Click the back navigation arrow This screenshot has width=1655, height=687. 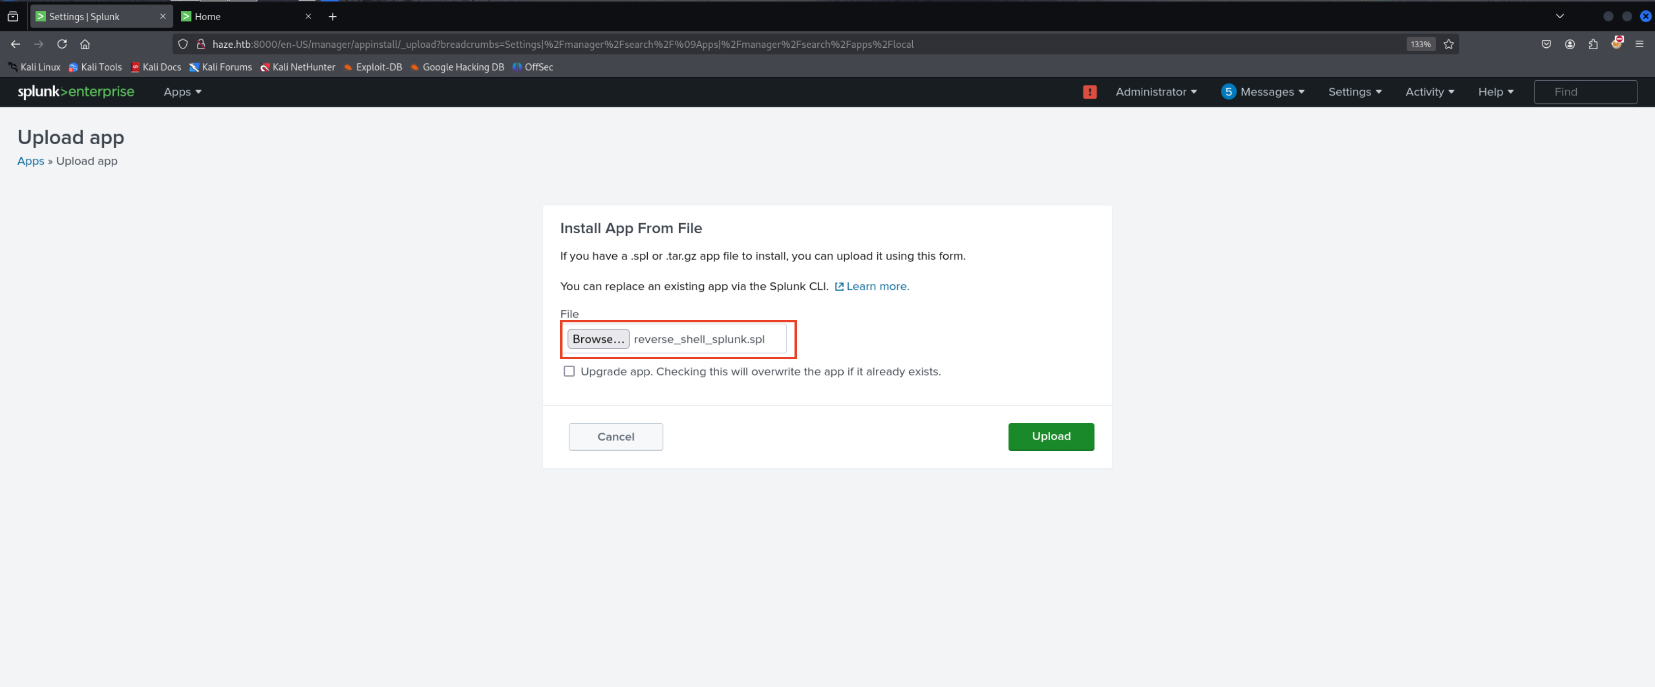15,44
